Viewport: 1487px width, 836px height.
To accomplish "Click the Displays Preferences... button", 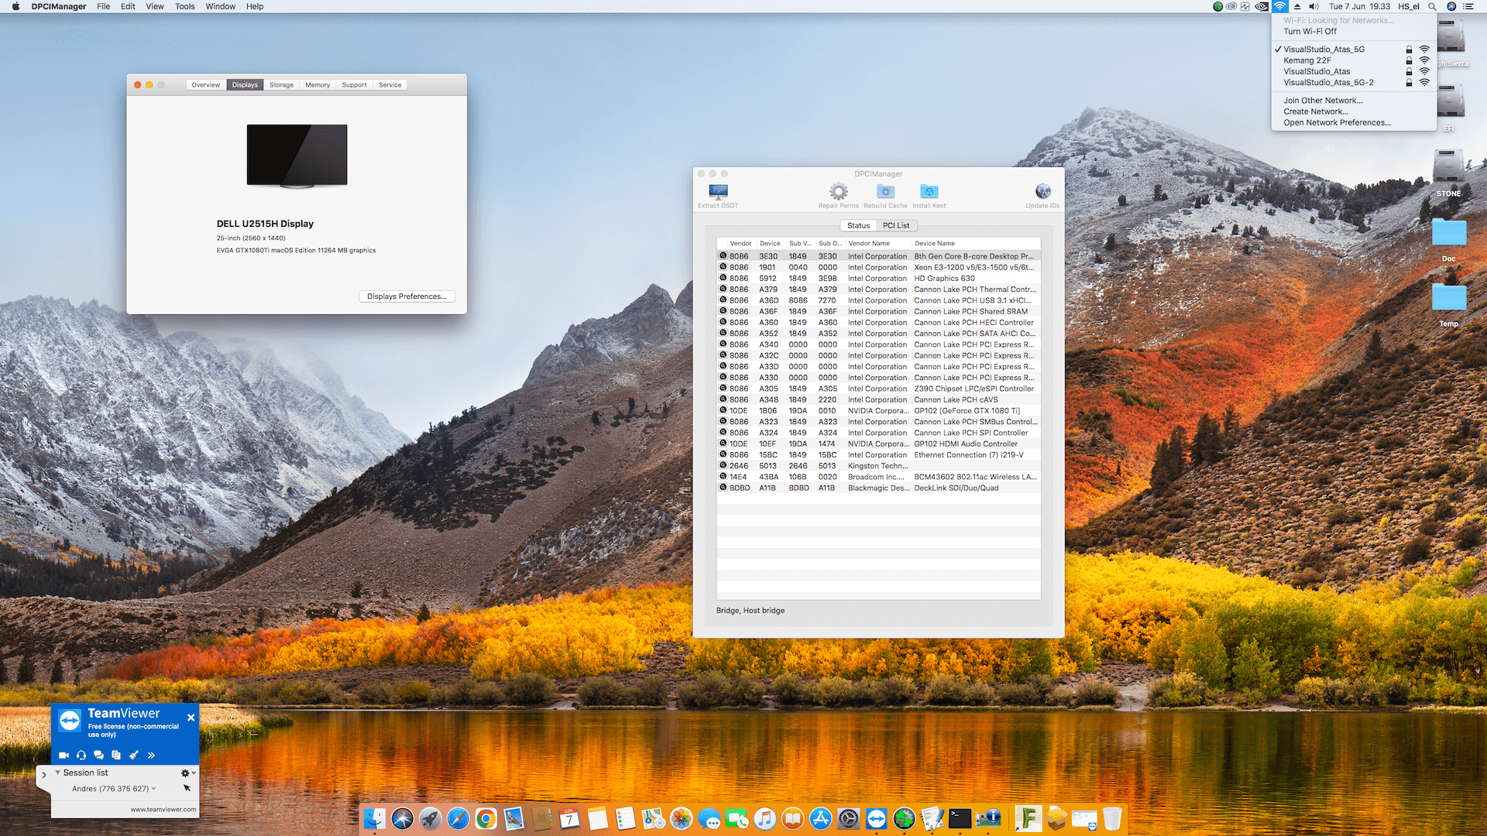I will pyautogui.click(x=407, y=296).
